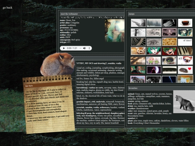Click the foggy forest stamp
The height and width of the screenshot is (146, 195).
[154, 23]
